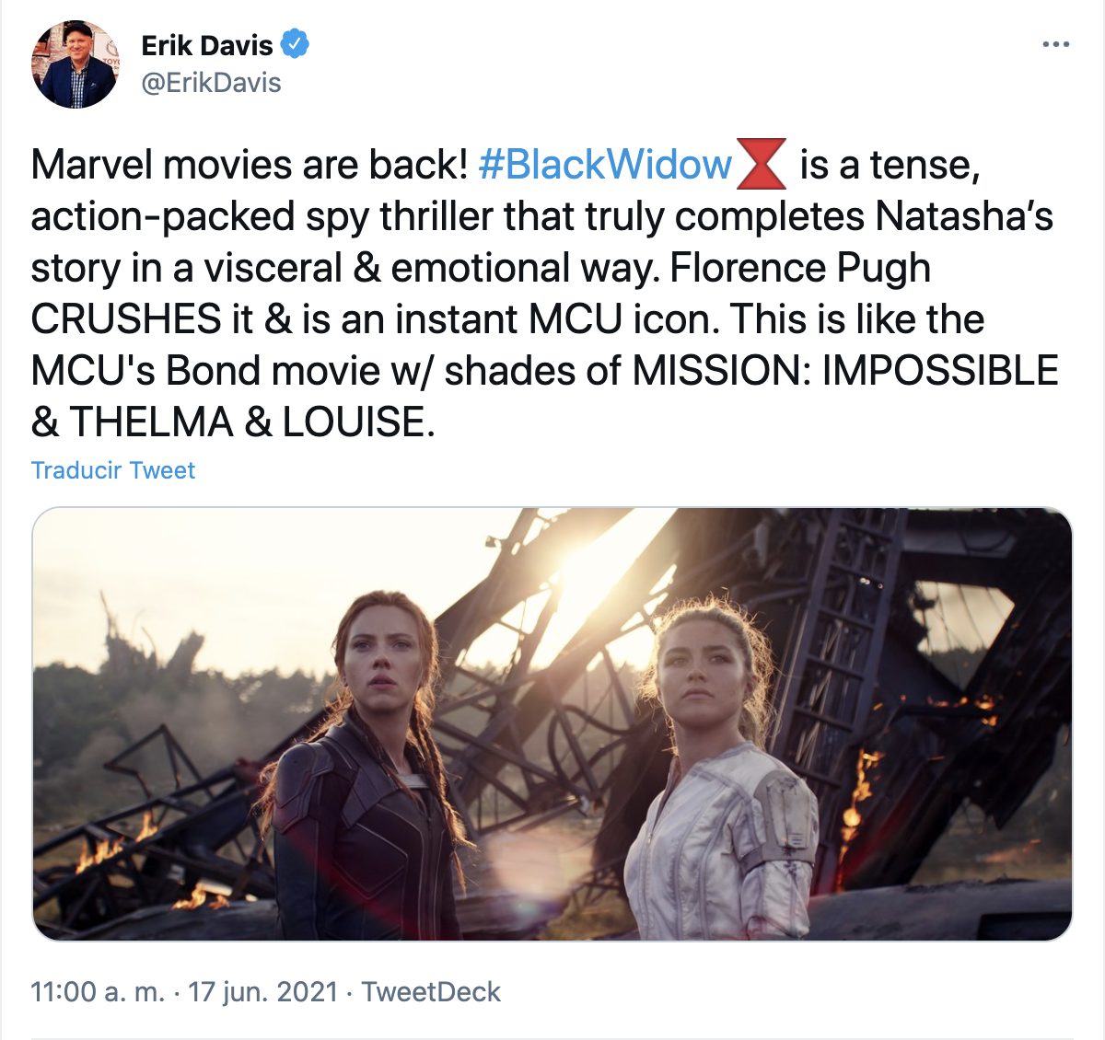Click the Traducir Tweet link
The image size is (1105, 1040).
[x=113, y=470]
